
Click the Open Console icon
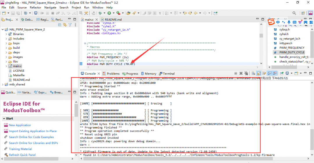click(x=296, y=73)
